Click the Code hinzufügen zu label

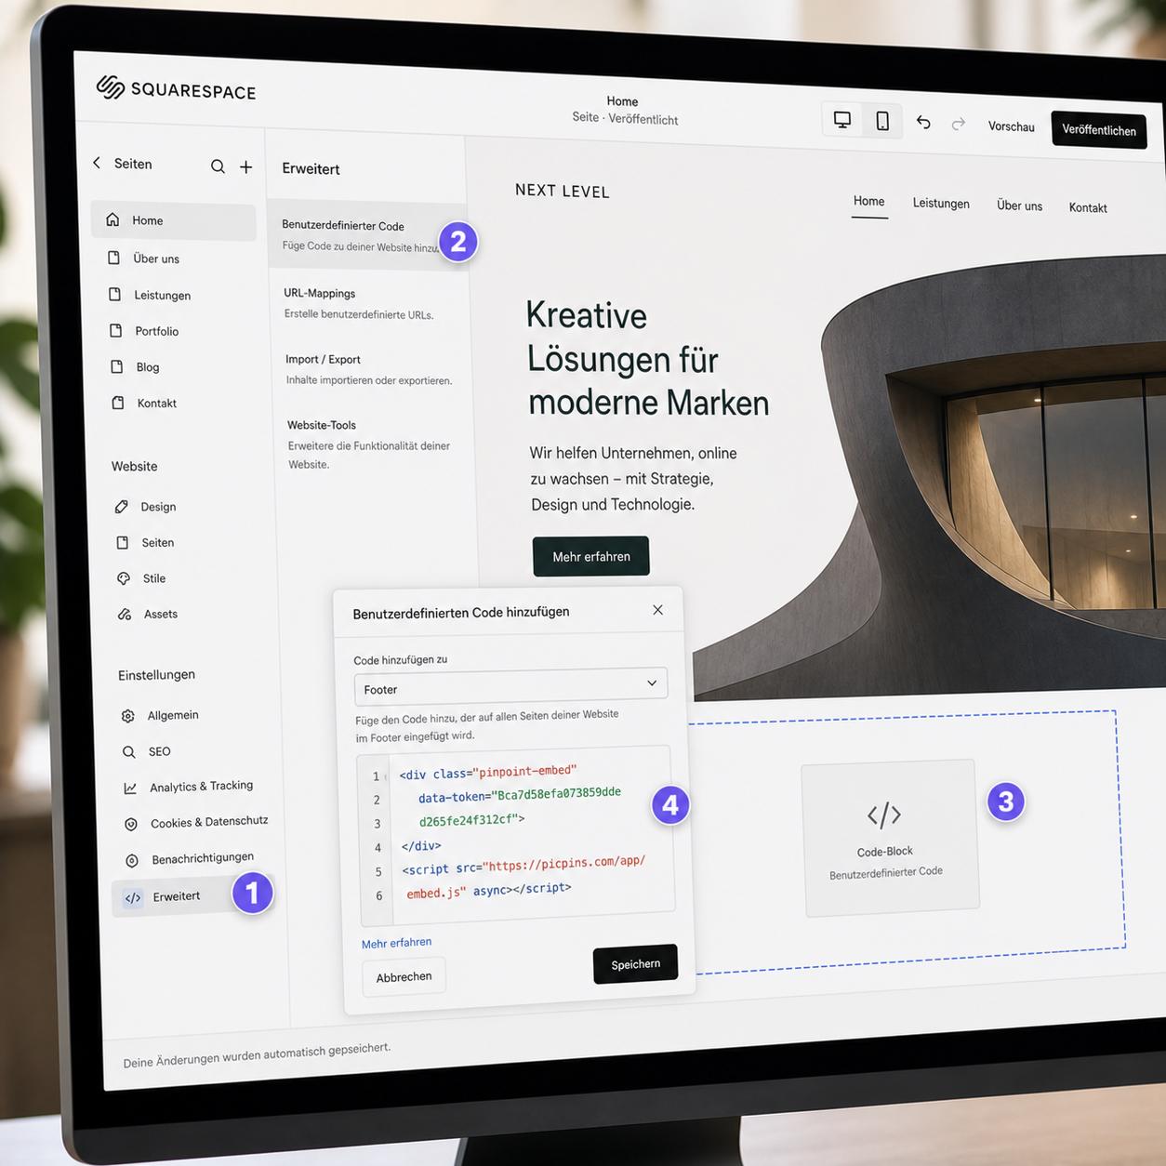(x=400, y=659)
